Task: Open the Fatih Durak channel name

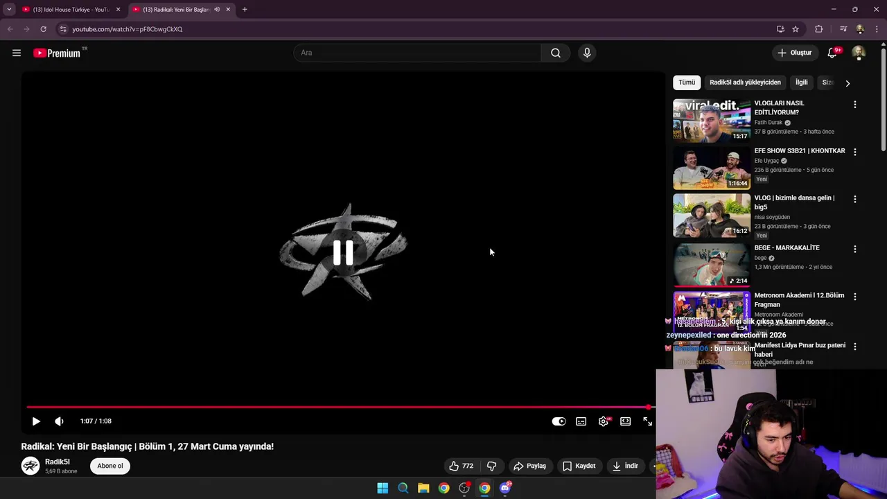Action: tap(769, 123)
